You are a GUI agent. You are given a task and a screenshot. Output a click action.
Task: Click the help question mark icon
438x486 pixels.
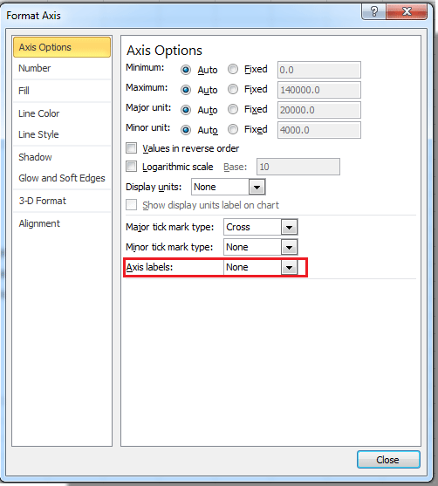[x=373, y=12]
